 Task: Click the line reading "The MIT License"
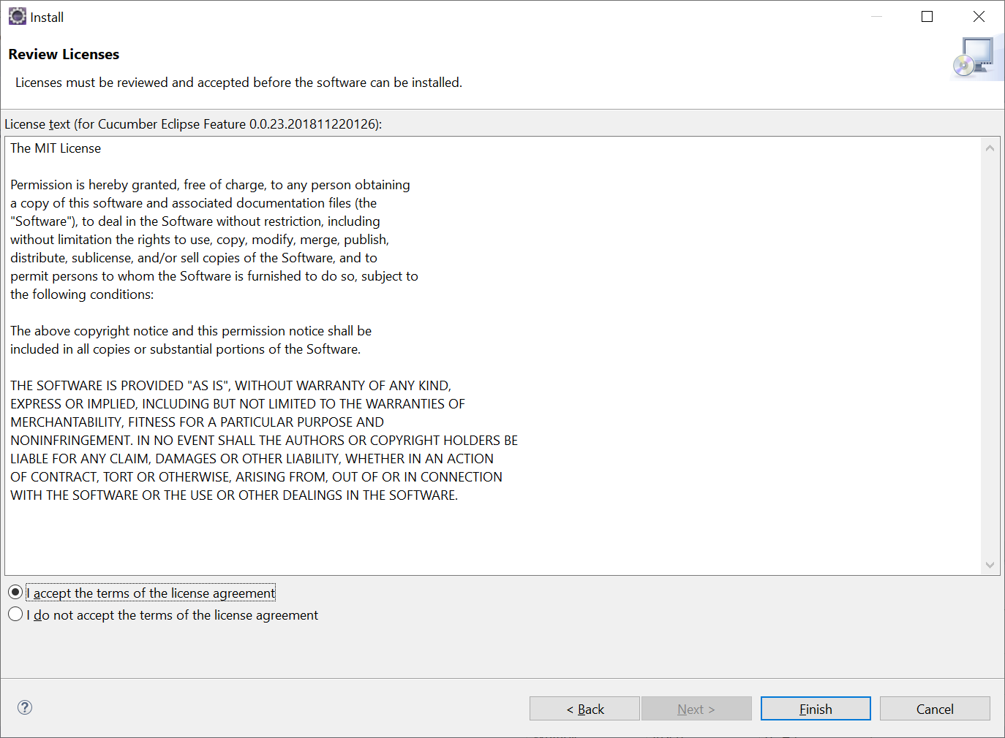(56, 148)
